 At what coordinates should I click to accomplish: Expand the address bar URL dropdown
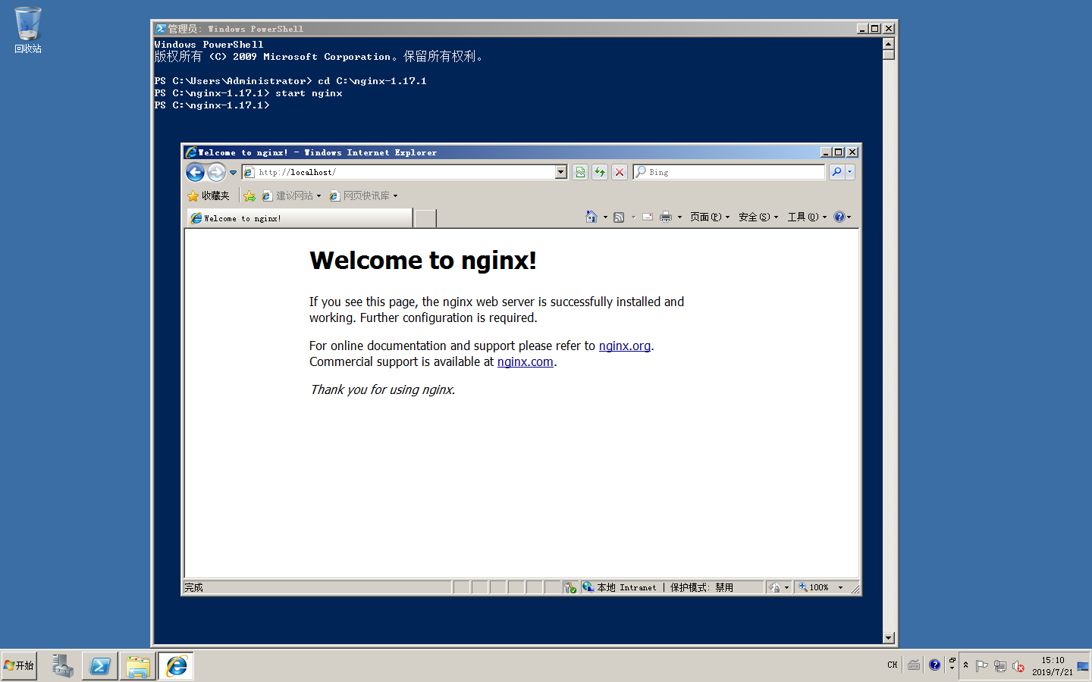tap(561, 172)
